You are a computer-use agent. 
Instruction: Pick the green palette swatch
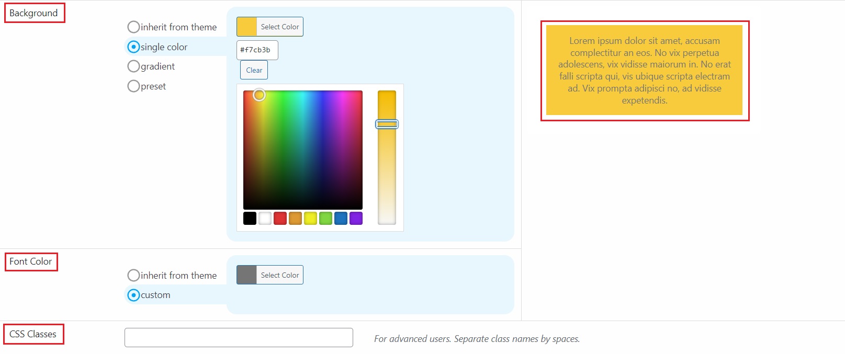tap(325, 218)
